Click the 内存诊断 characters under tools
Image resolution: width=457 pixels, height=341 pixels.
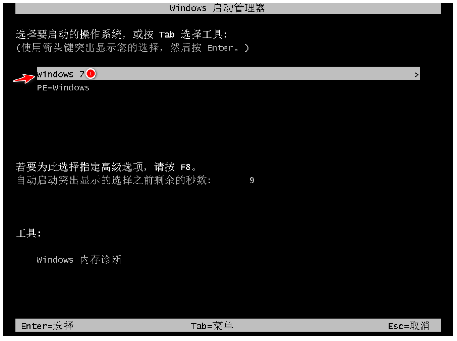click(x=101, y=259)
